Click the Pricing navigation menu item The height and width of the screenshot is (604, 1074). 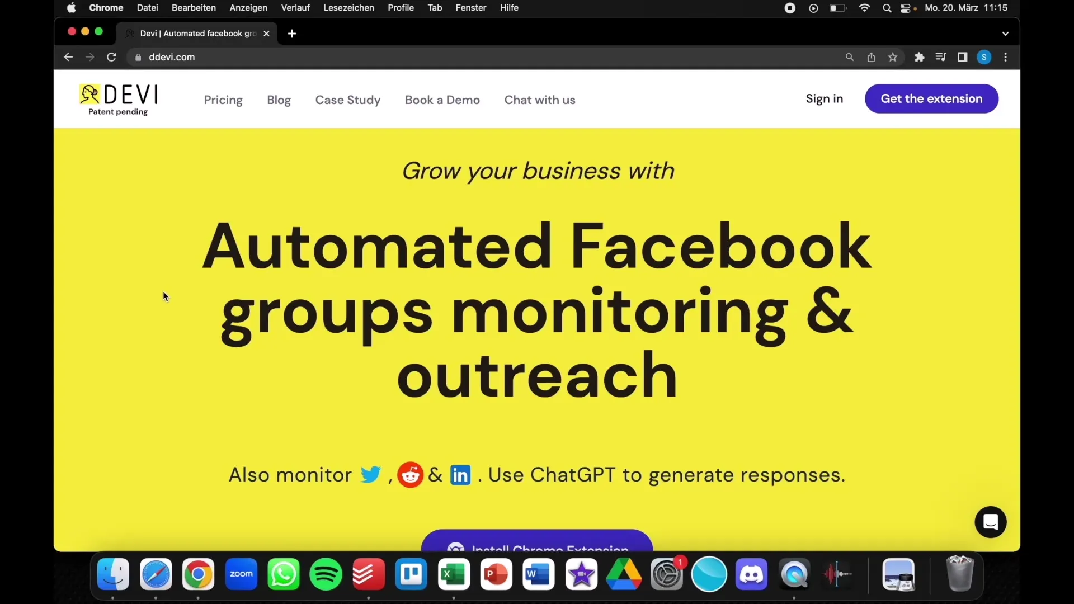pos(223,100)
